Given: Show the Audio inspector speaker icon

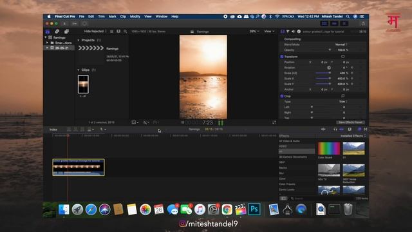Looking at the screenshot, I should pyautogui.click(x=294, y=32).
